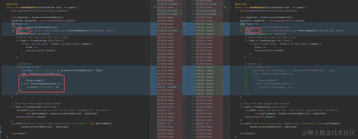Click '// force flush when prepare load finished' left pane
358x139 pixels.
(x=36, y=103)
